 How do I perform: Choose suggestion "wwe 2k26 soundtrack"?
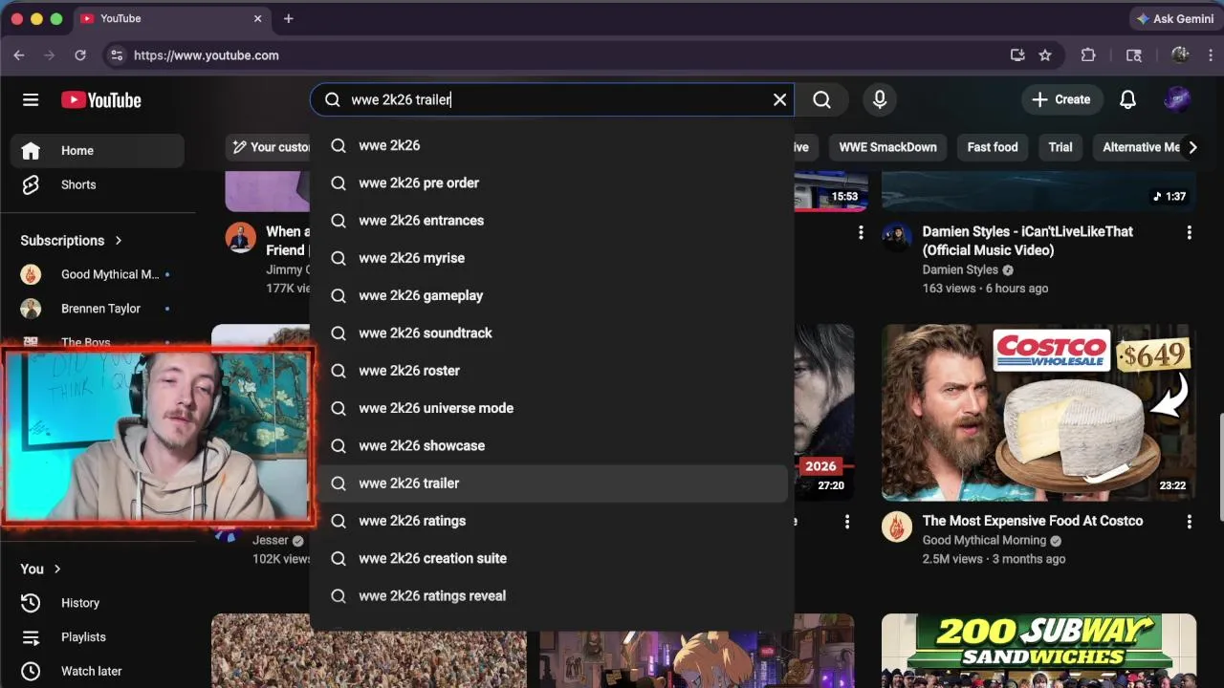(553, 333)
